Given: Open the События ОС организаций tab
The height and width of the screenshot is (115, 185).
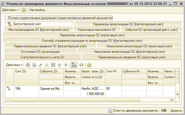Looking at the screenshot, I should click(x=151, y=30).
